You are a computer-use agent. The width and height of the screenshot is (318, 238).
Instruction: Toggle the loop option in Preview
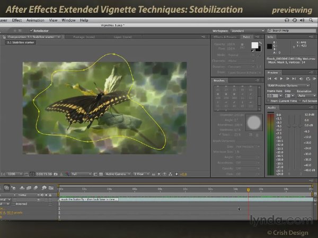tap(308, 78)
